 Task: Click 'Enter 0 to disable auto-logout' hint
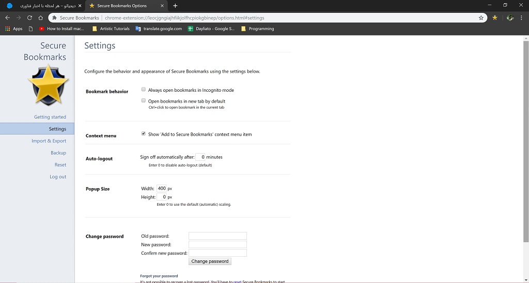[x=180, y=165]
